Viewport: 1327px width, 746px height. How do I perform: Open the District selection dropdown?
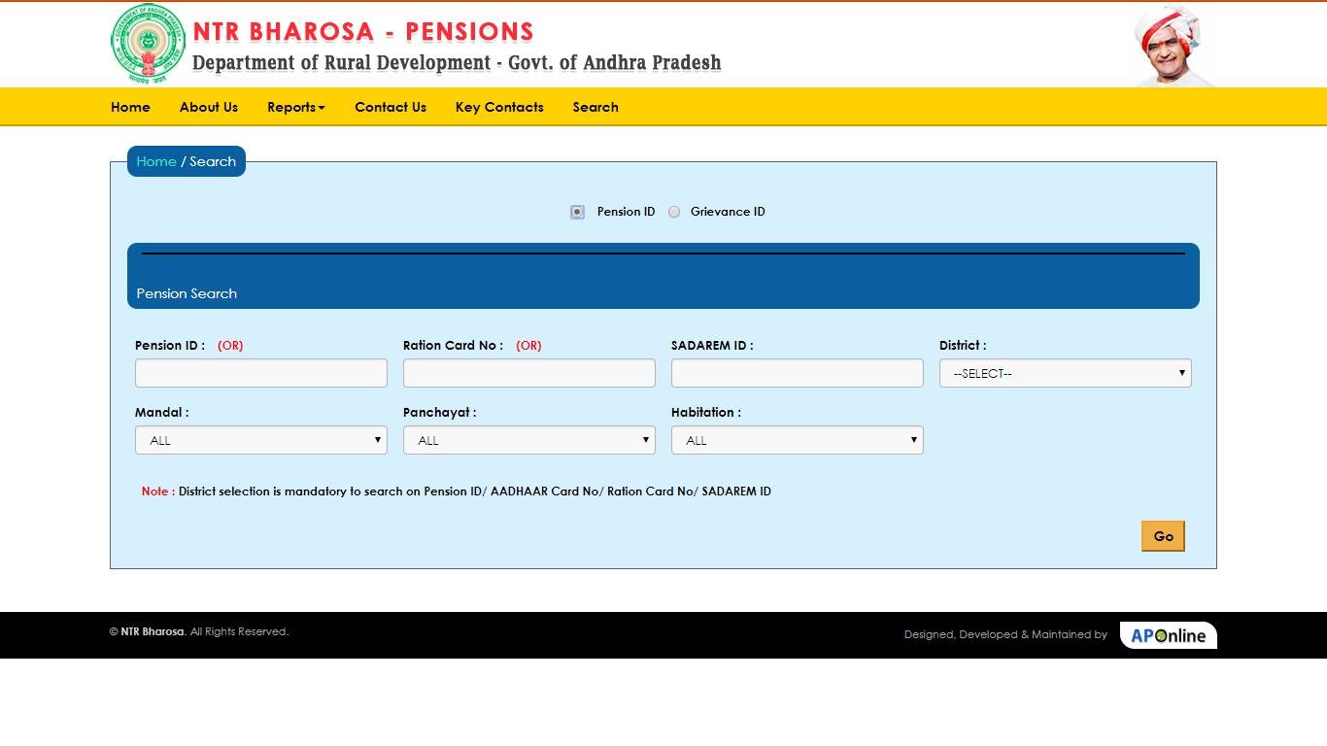click(x=1065, y=373)
